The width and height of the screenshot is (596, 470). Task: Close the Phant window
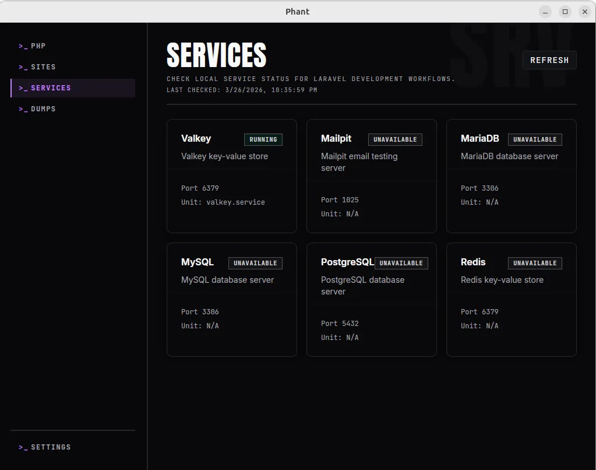tap(584, 12)
